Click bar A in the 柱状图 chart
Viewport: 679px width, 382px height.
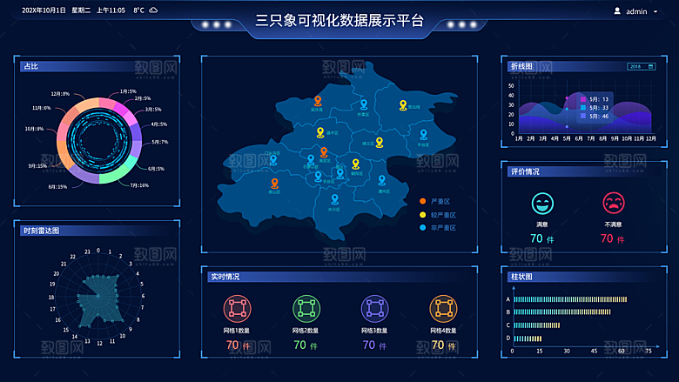pyautogui.click(x=570, y=299)
